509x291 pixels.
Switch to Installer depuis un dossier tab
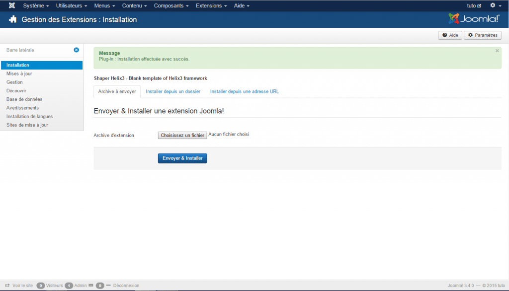173,91
